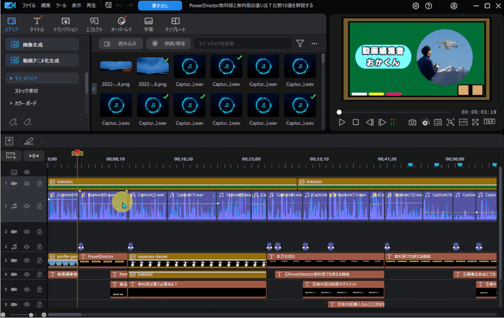Toggle visibility of video track 2

[26, 232]
